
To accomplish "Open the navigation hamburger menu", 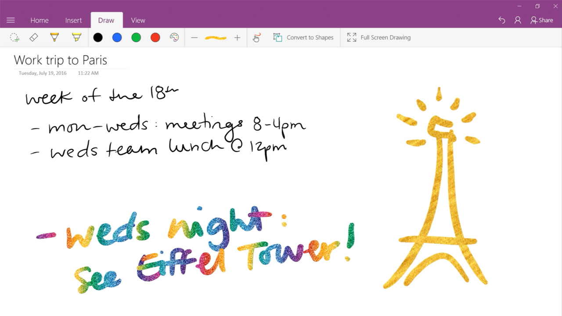I will tap(11, 20).
